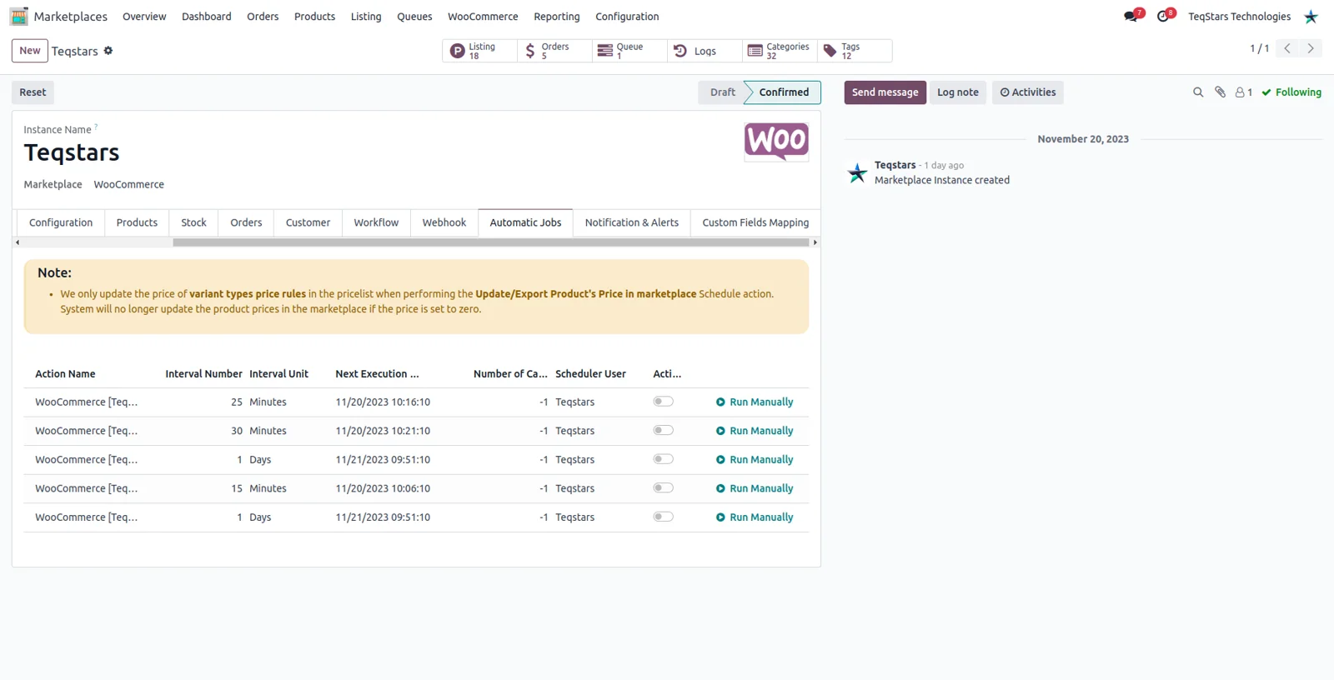Search chatter messages with magnifier icon
Viewport: 1334px width, 680px height.
[x=1198, y=92]
